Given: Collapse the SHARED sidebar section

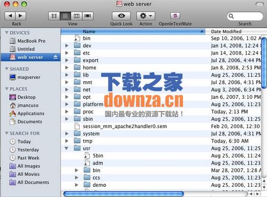Looking at the screenshot, I should coord(7,69).
